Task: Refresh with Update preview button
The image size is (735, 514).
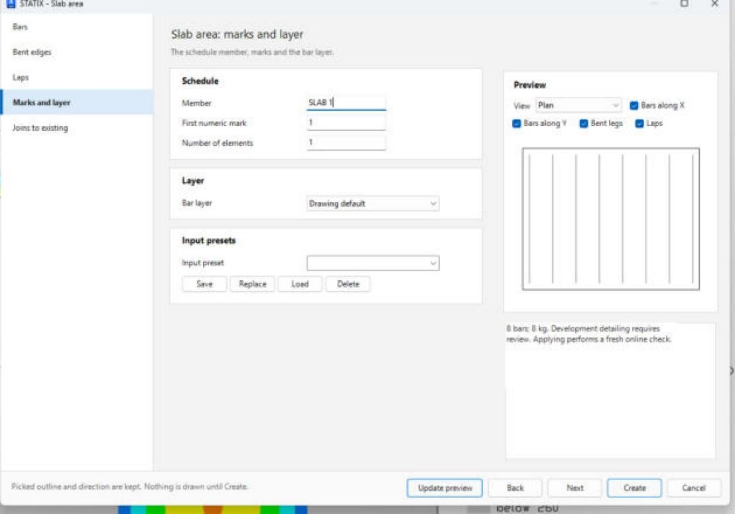Action: pos(444,487)
